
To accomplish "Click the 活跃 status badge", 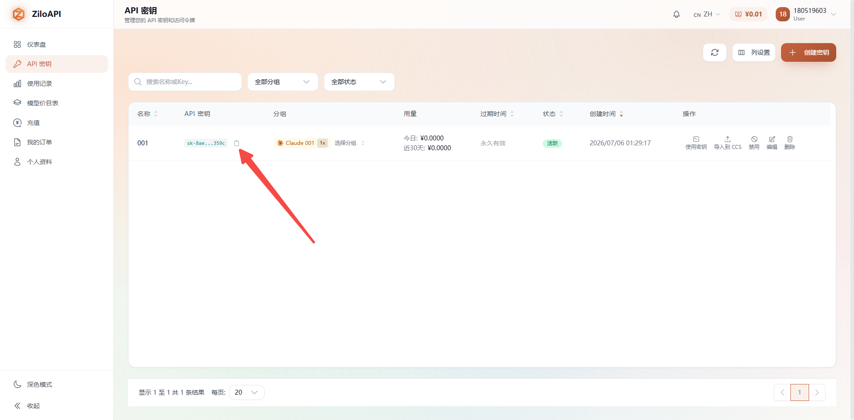I will click(552, 143).
